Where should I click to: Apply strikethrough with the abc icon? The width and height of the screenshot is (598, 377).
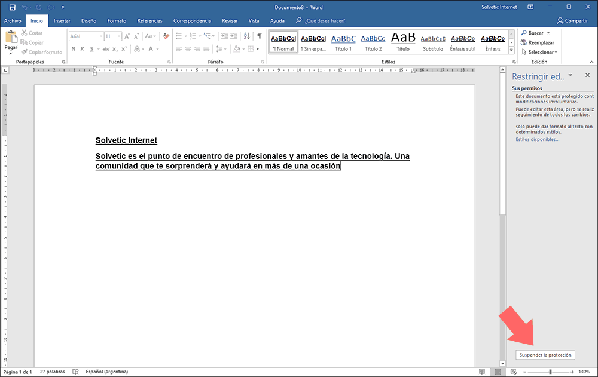(106, 49)
